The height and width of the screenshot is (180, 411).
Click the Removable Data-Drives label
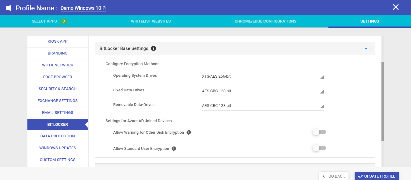click(134, 105)
